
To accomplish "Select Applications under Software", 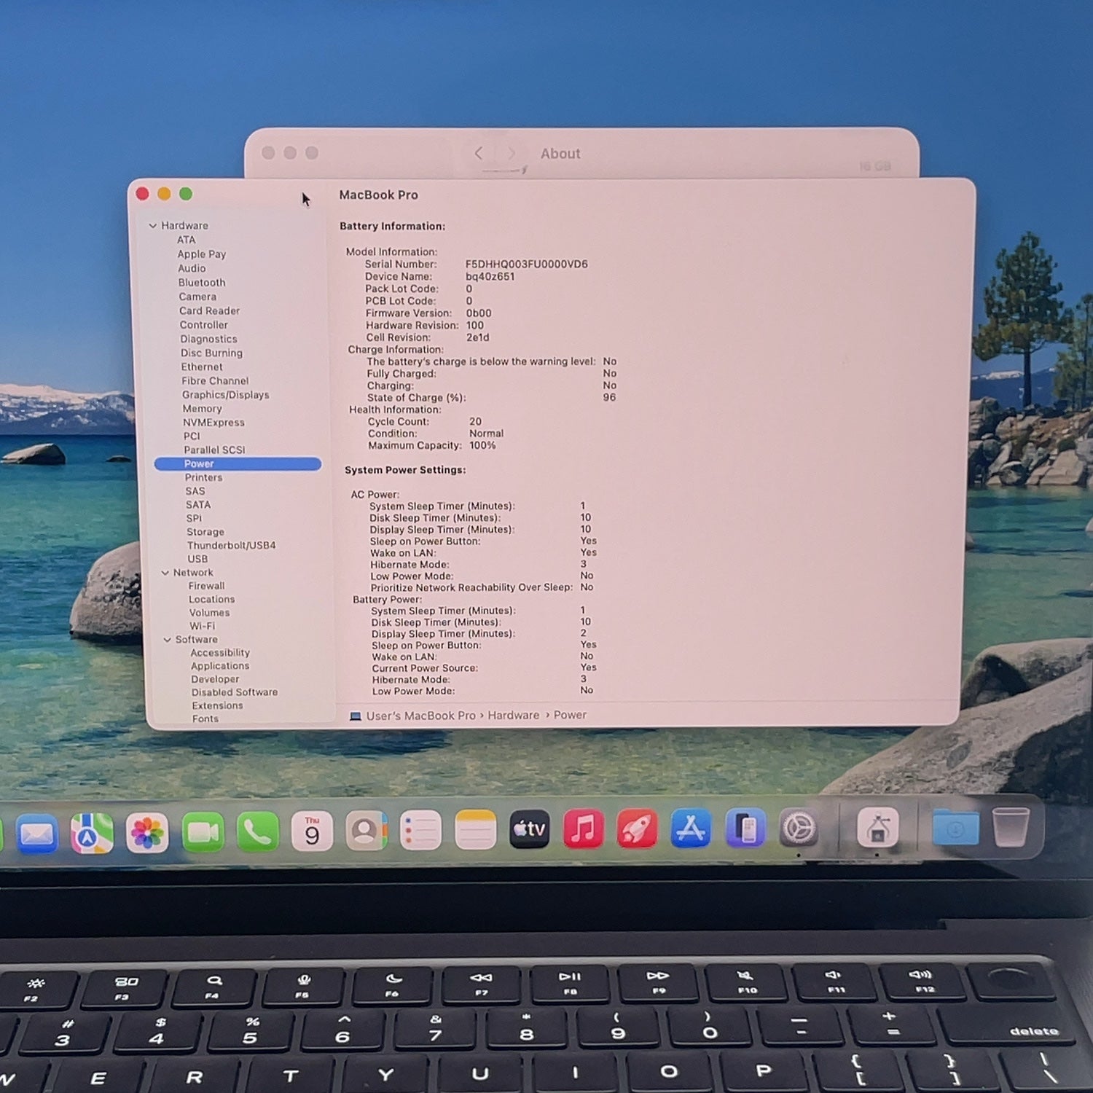I will [219, 666].
